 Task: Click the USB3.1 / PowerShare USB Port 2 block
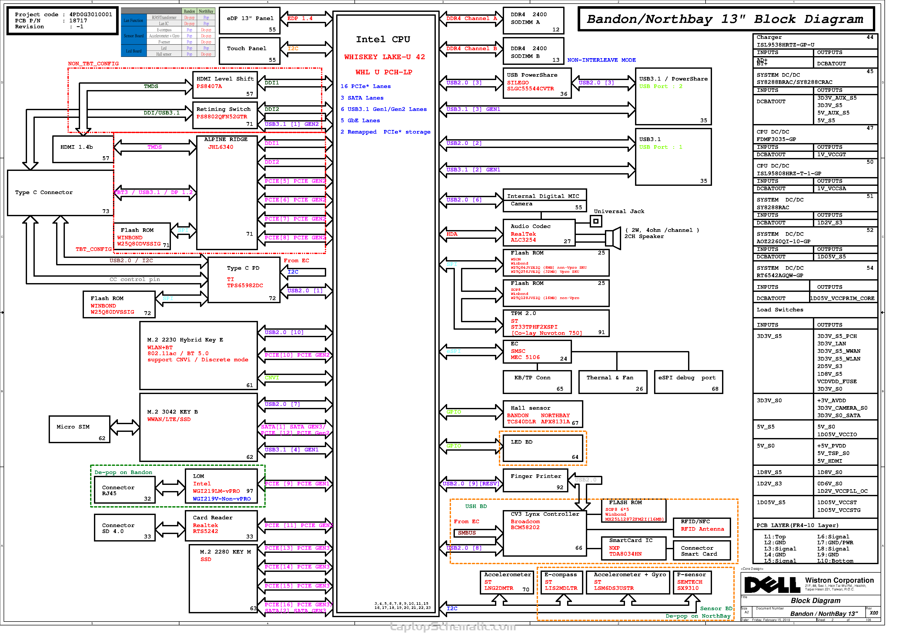pos(674,96)
